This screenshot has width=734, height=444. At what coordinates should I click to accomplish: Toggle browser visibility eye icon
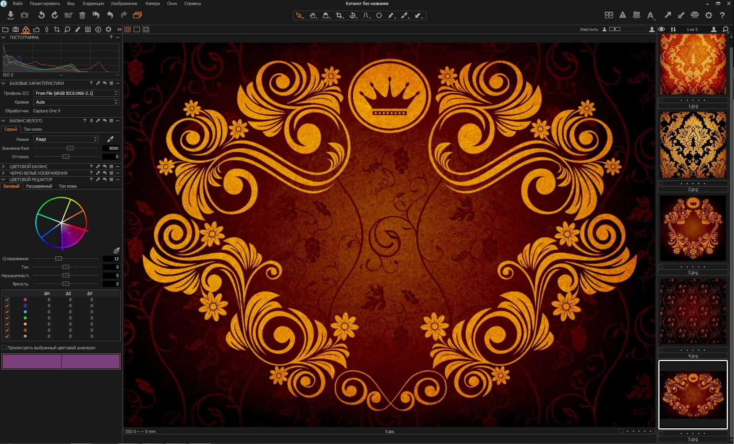click(661, 29)
